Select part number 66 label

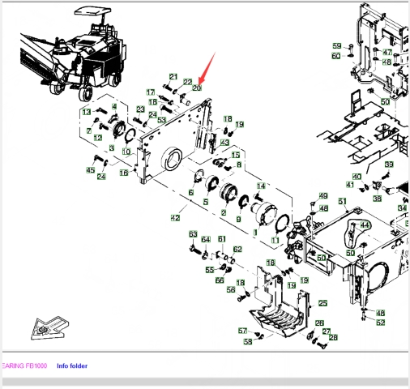[x=220, y=280]
